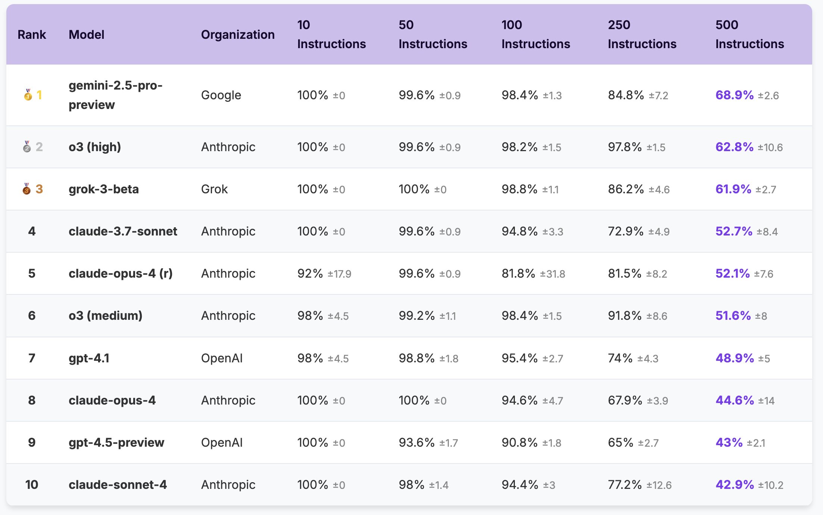
Task: Select the Organization column header
Action: click(238, 34)
